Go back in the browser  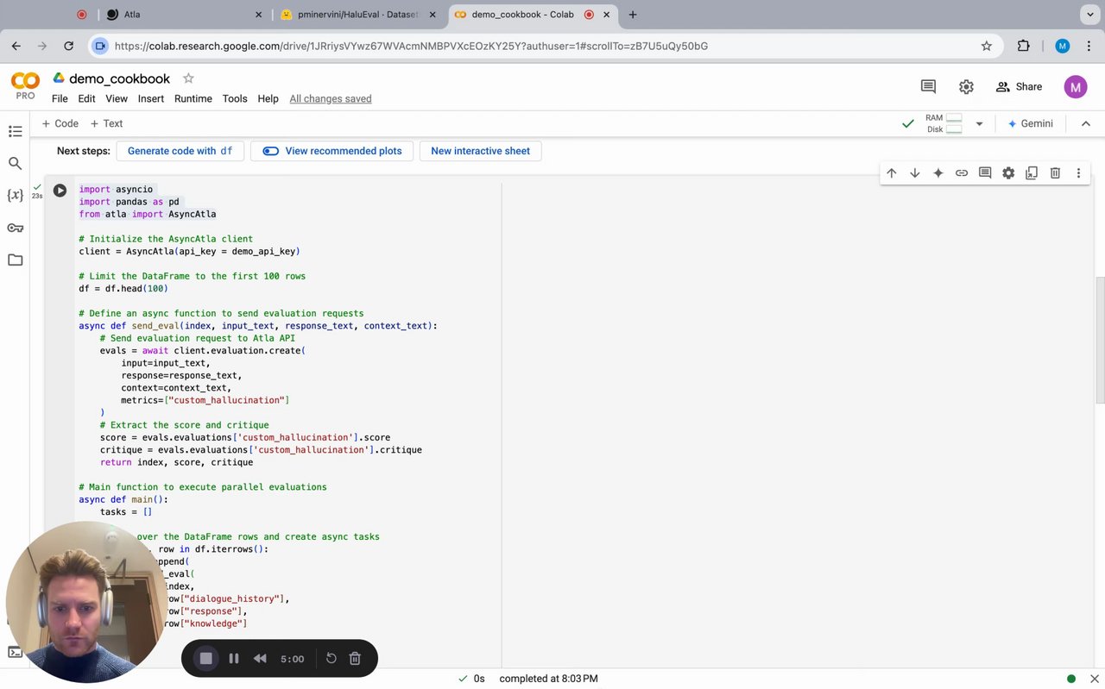(x=16, y=46)
